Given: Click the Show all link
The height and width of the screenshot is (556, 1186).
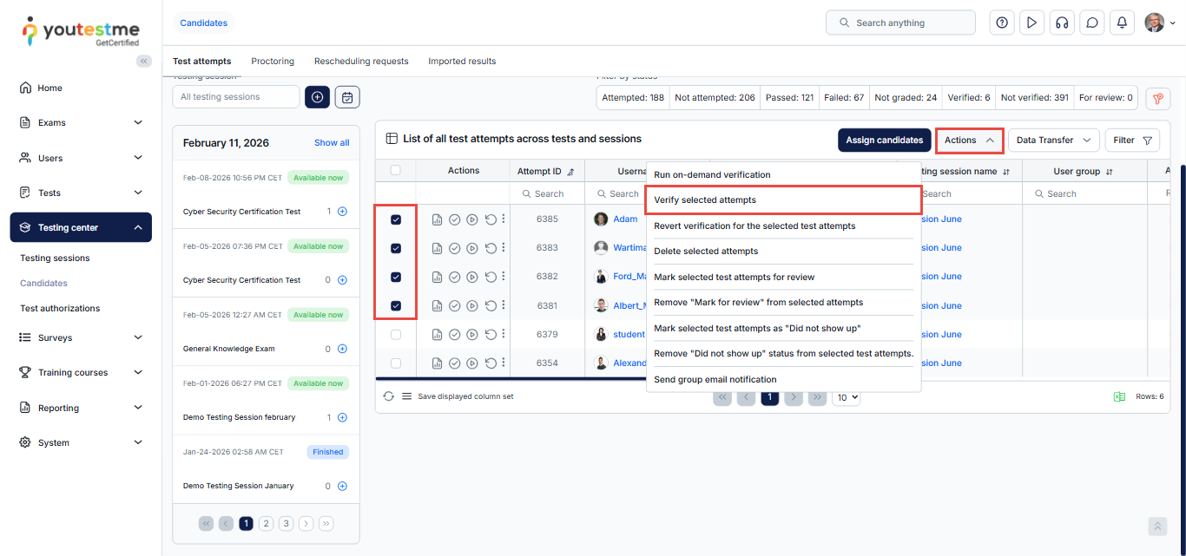Looking at the screenshot, I should pyautogui.click(x=332, y=143).
